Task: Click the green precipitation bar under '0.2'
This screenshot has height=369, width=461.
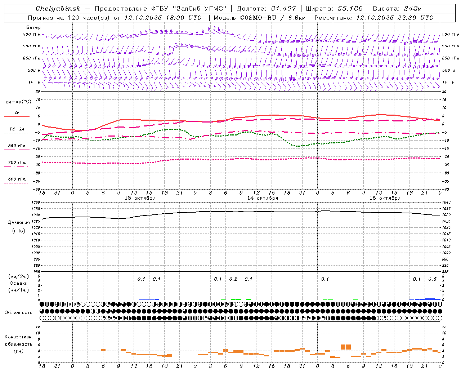Action: coord(236,299)
